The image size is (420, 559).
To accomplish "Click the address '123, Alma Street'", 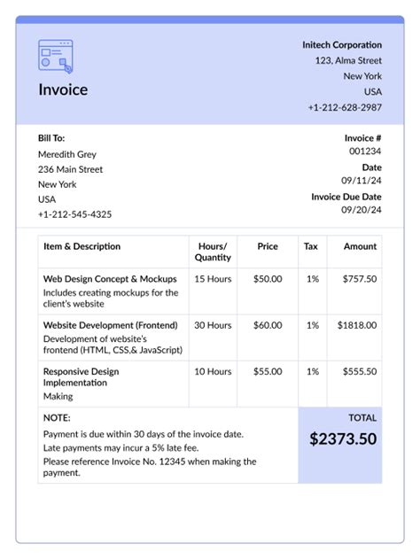I will click(348, 60).
